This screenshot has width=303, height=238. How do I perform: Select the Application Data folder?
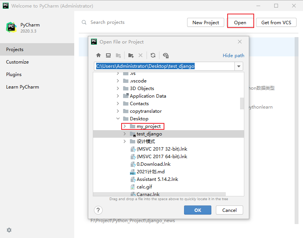click(148, 96)
